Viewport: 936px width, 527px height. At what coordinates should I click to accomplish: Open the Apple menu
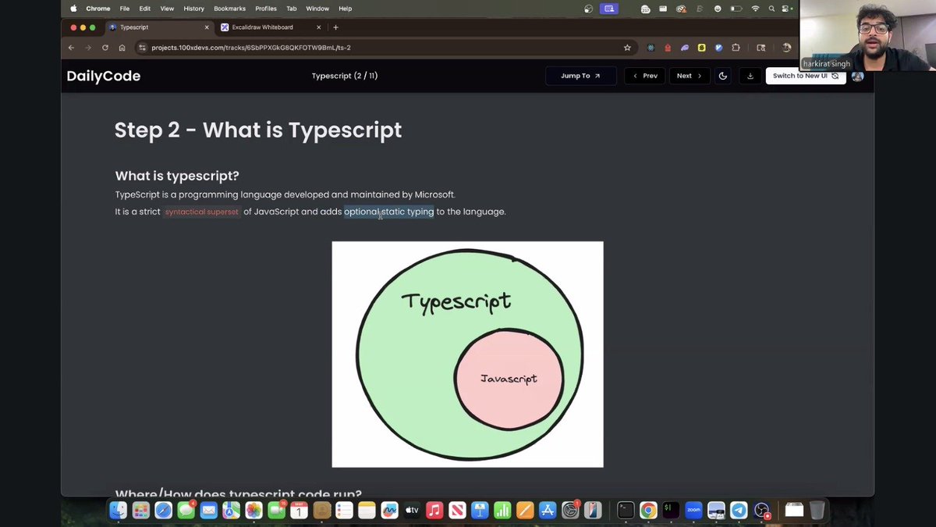pos(73,9)
